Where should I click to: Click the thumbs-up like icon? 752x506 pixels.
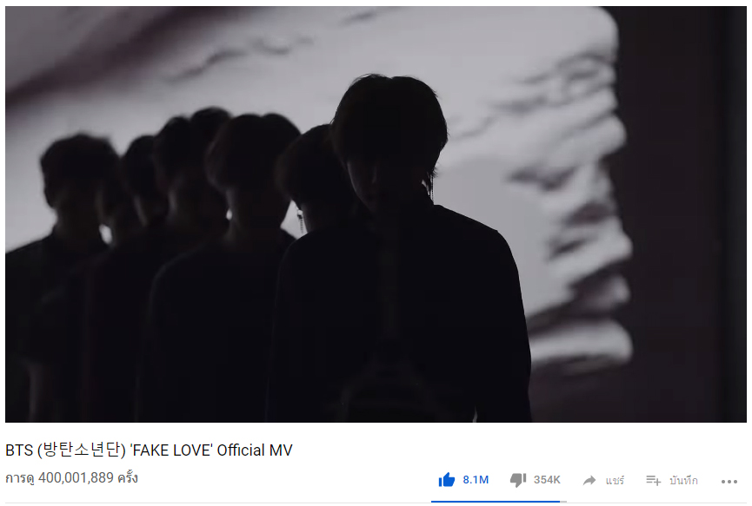pos(446,480)
